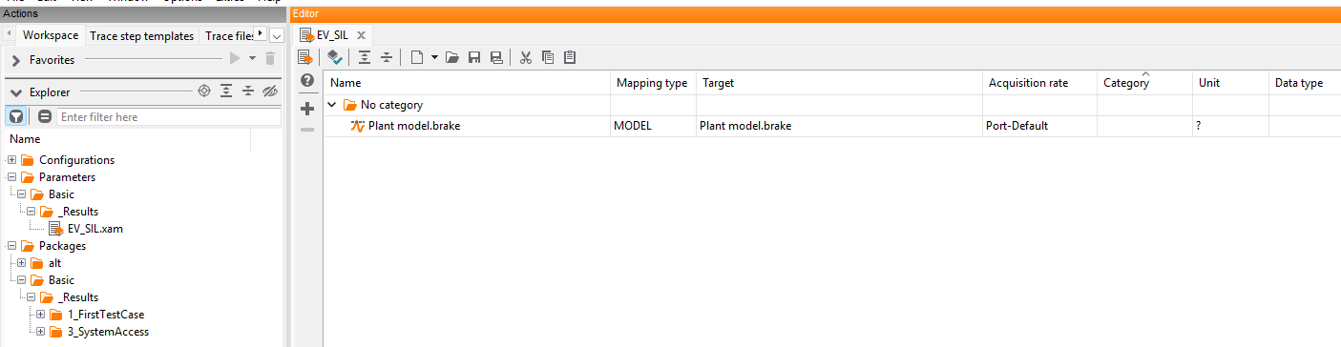Toggle the Explorer filter funnel button

click(16, 116)
